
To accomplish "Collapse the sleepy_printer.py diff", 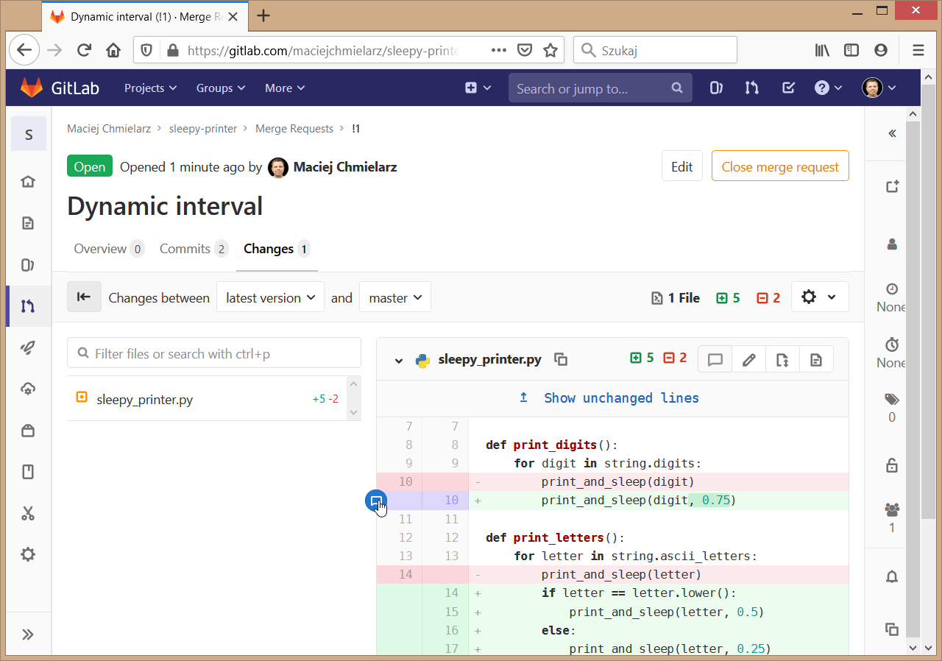I will point(399,360).
